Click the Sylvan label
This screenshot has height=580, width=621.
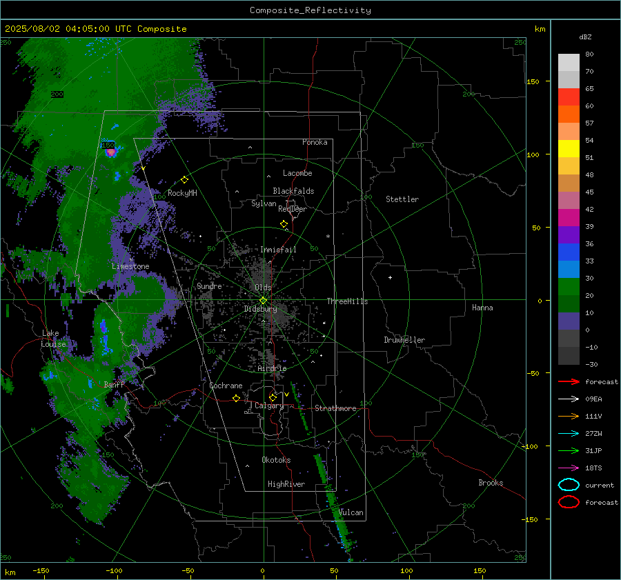point(264,203)
